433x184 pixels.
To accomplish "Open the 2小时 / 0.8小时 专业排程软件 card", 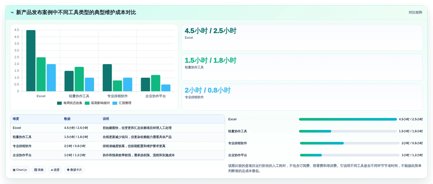I will coord(302,97).
